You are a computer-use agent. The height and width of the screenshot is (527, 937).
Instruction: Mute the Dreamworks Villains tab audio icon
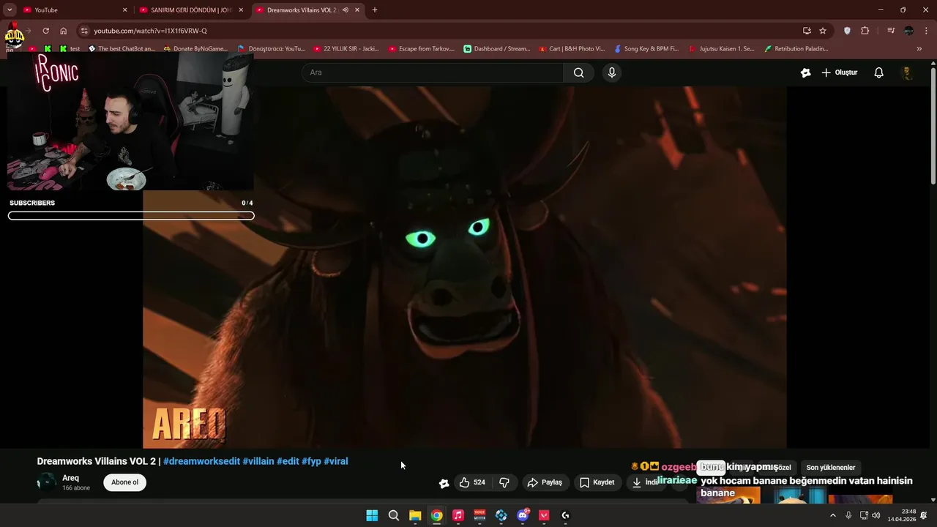pyautogui.click(x=345, y=10)
